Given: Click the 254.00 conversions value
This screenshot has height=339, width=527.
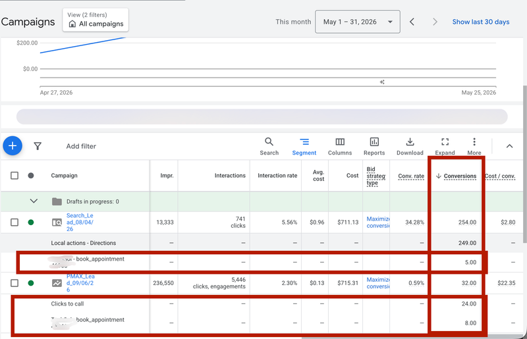Looking at the screenshot, I should 467,222.
